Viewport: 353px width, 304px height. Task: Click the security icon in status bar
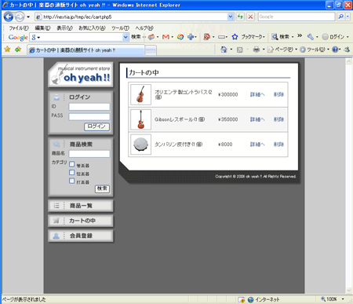click(x=241, y=299)
